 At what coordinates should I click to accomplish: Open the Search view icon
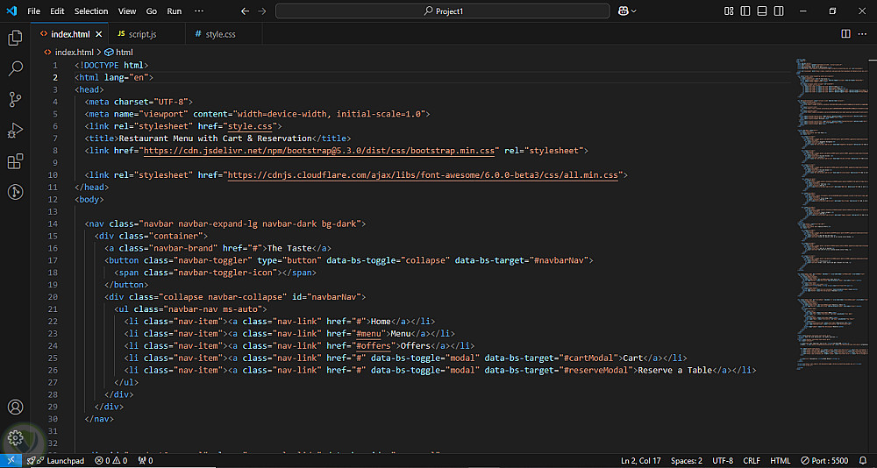tap(15, 68)
